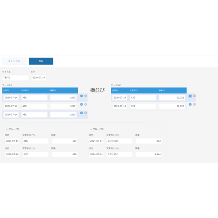Edit the ABC text field in グループ1
This screenshot has width=218, height=218.
point(36,141)
